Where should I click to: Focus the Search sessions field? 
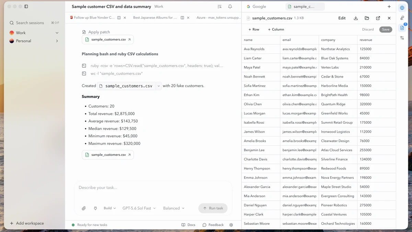pyautogui.click(x=34, y=23)
